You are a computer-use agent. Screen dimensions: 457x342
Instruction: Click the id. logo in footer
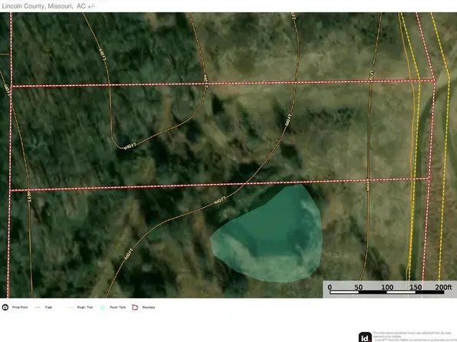(365, 337)
